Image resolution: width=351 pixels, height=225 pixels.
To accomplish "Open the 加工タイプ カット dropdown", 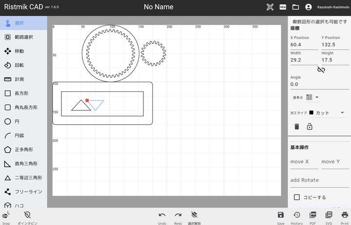I will point(327,113).
